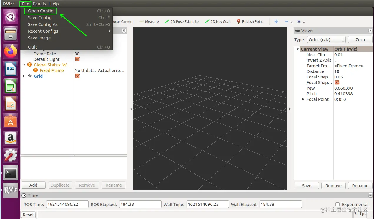
Task: Click the Distance value 10
Action: point(337,71)
